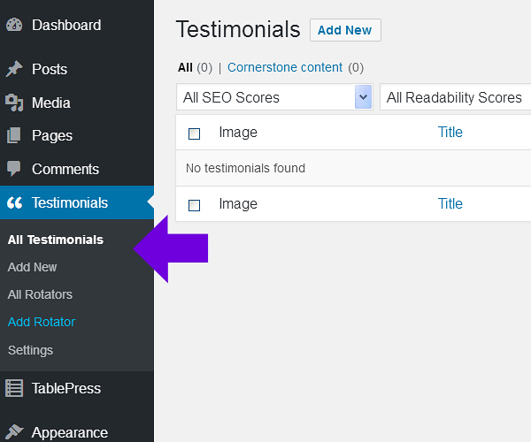Click the Dashboard gauge icon

pos(14,26)
